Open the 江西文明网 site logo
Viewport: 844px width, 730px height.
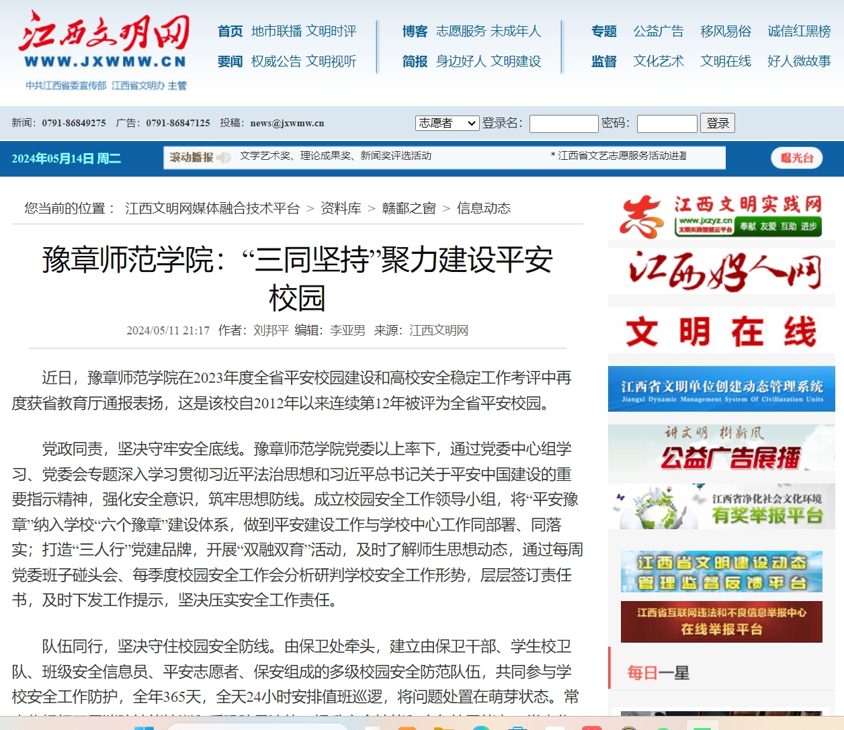[105, 50]
